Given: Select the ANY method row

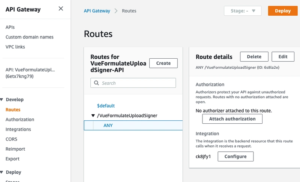Looking at the screenshot, I should coord(133,126).
